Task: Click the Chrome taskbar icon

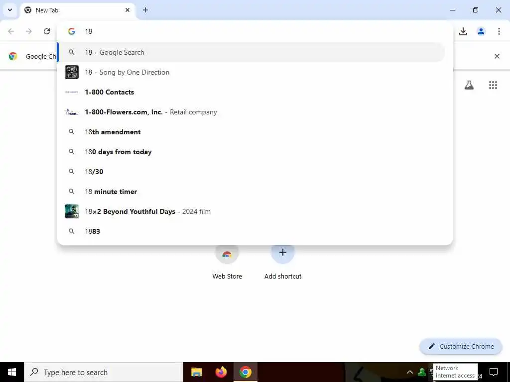Action: 246,372
